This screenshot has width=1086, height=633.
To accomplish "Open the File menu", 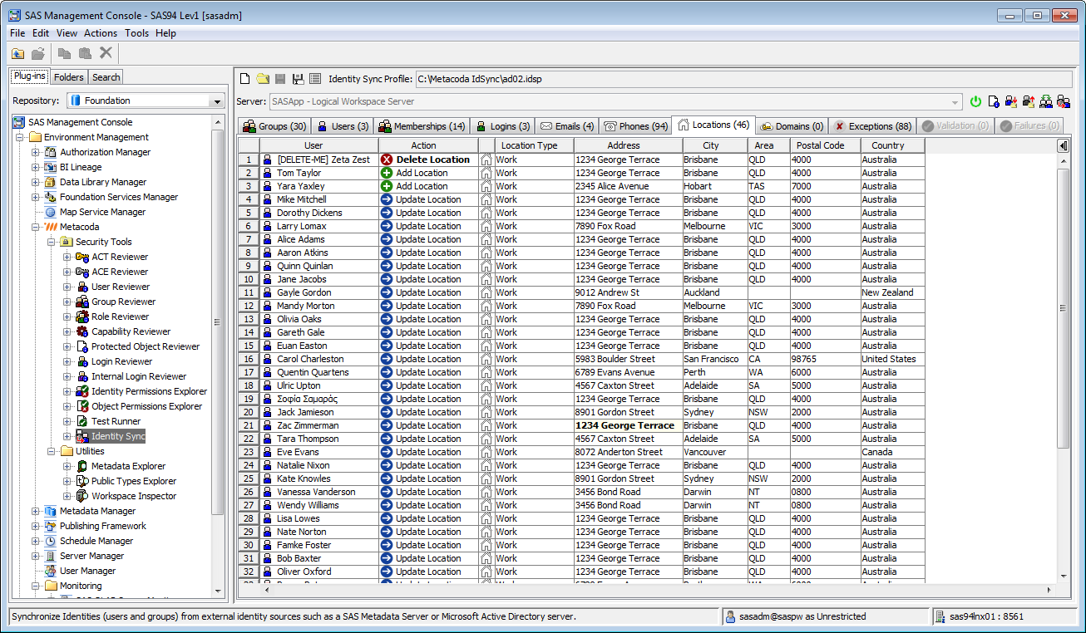I will (x=17, y=33).
